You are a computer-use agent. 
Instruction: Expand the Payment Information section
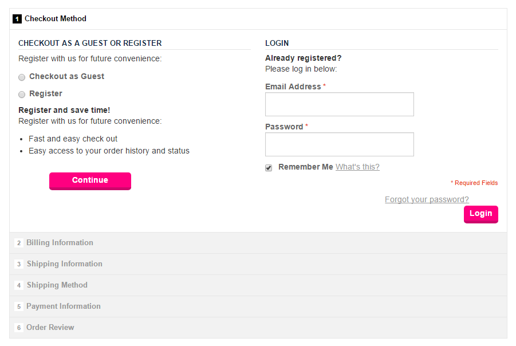click(x=63, y=306)
